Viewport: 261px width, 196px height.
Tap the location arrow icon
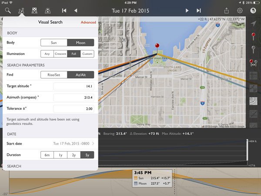[254, 23]
